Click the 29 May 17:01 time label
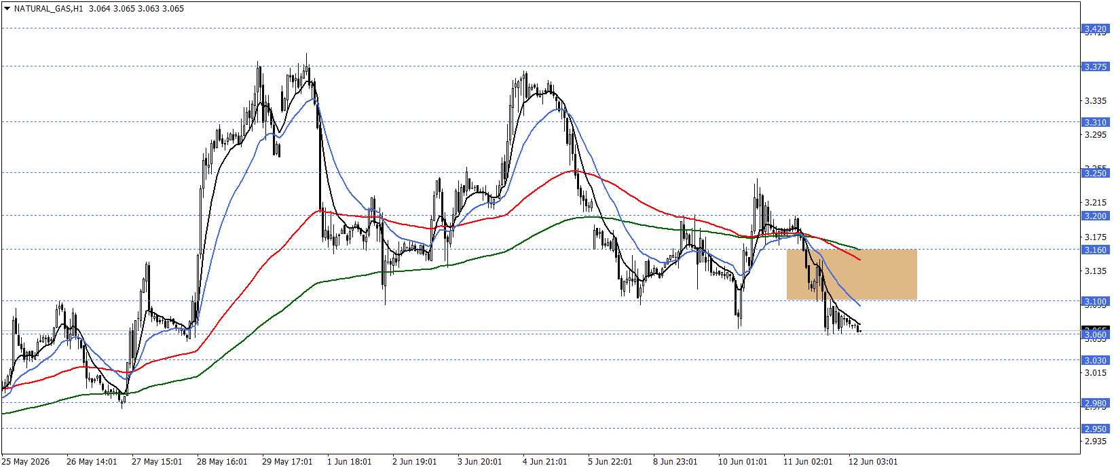 [287, 462]
